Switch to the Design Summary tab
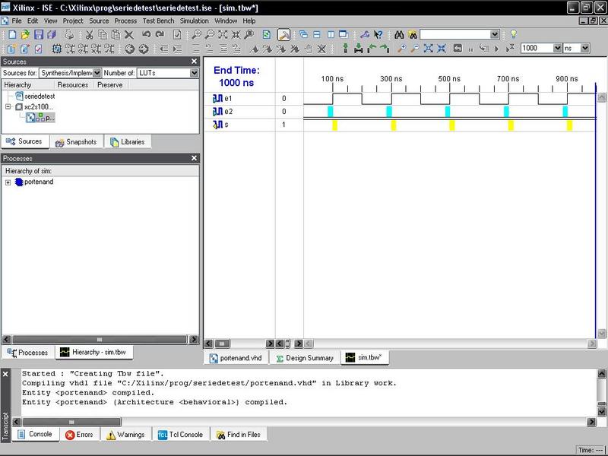This screenshot has width=608, height=456. [x=305, y=358]
